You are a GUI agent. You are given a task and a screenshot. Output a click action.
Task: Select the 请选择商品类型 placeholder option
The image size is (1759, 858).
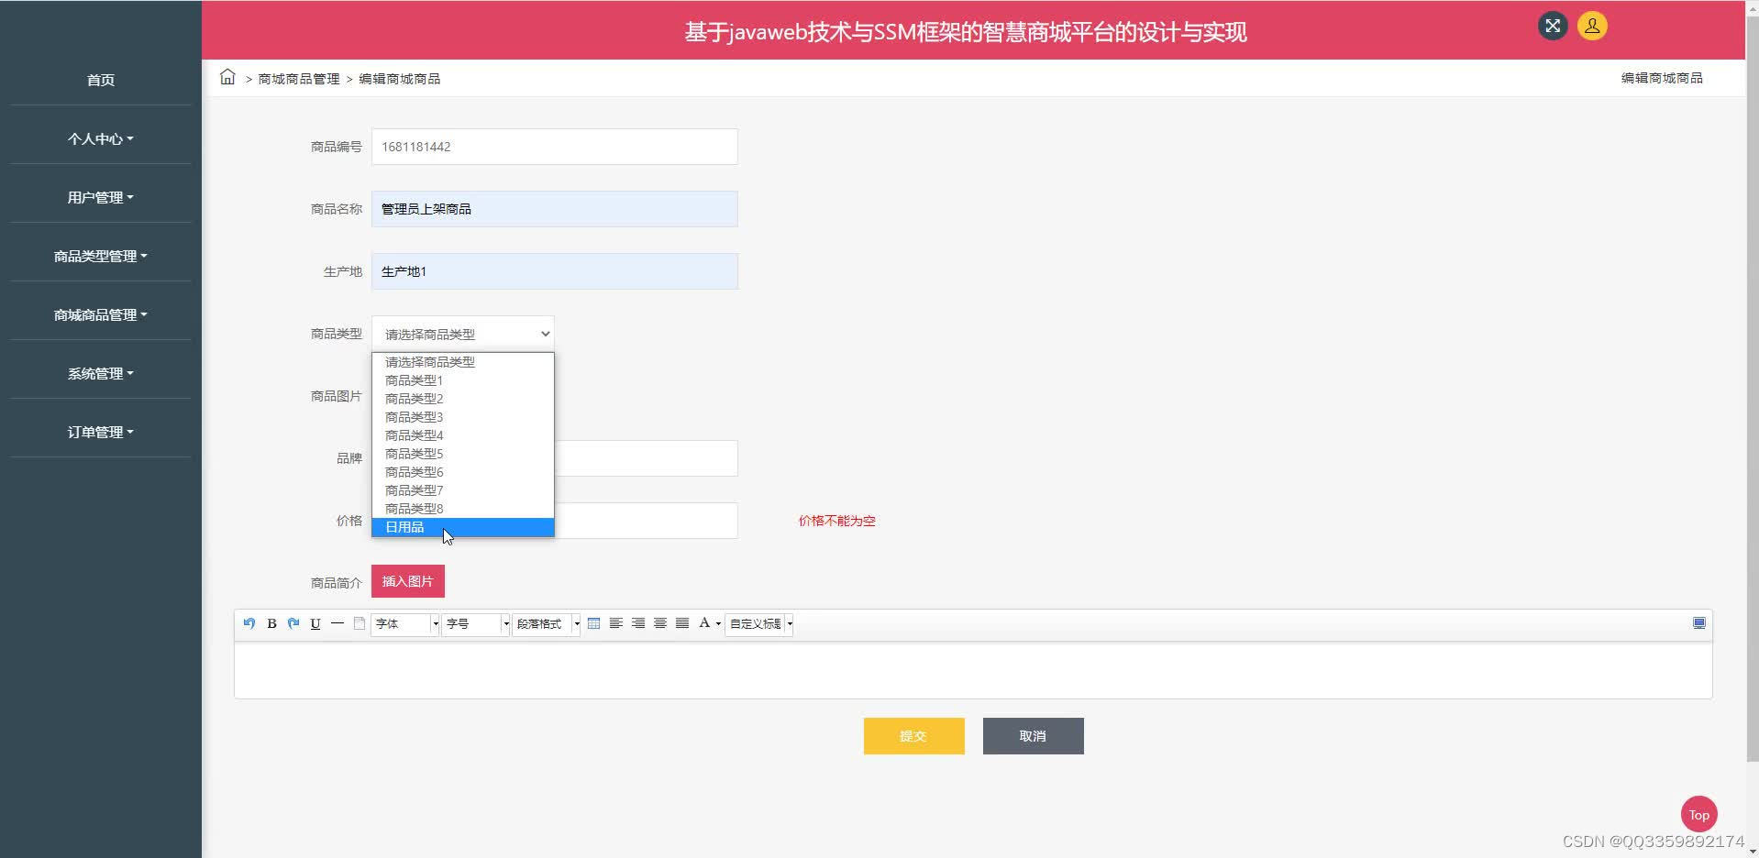[x=463, y=362]
